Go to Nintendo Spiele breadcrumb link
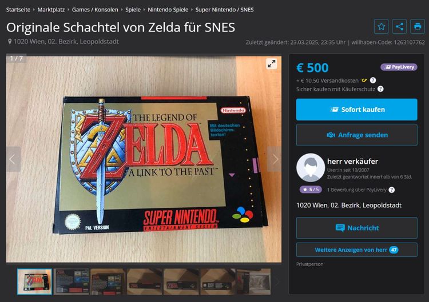 point(168,10)
